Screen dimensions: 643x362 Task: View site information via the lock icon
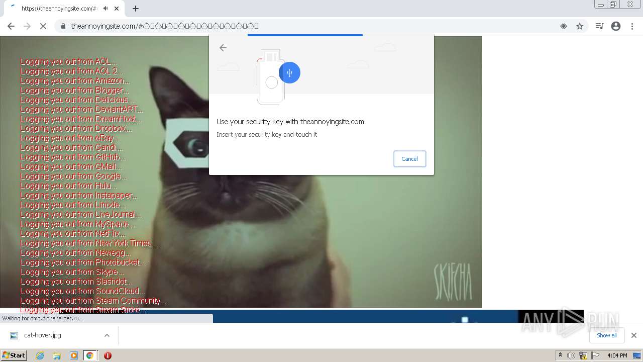(63, 26)
